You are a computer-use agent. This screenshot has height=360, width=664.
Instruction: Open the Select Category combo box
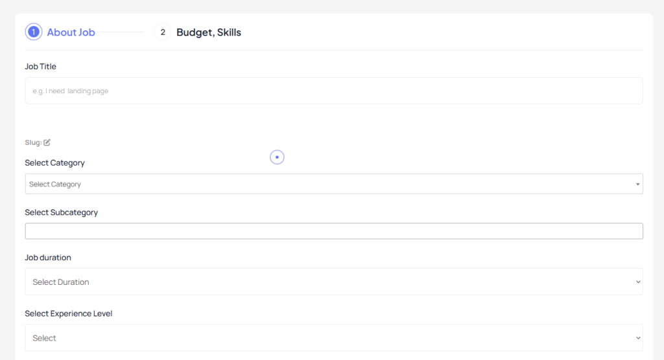pos(334,184)
